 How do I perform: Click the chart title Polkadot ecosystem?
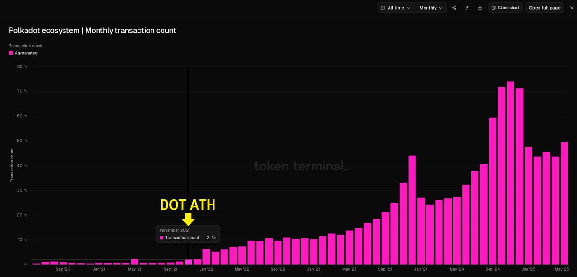tap(92, 30)
